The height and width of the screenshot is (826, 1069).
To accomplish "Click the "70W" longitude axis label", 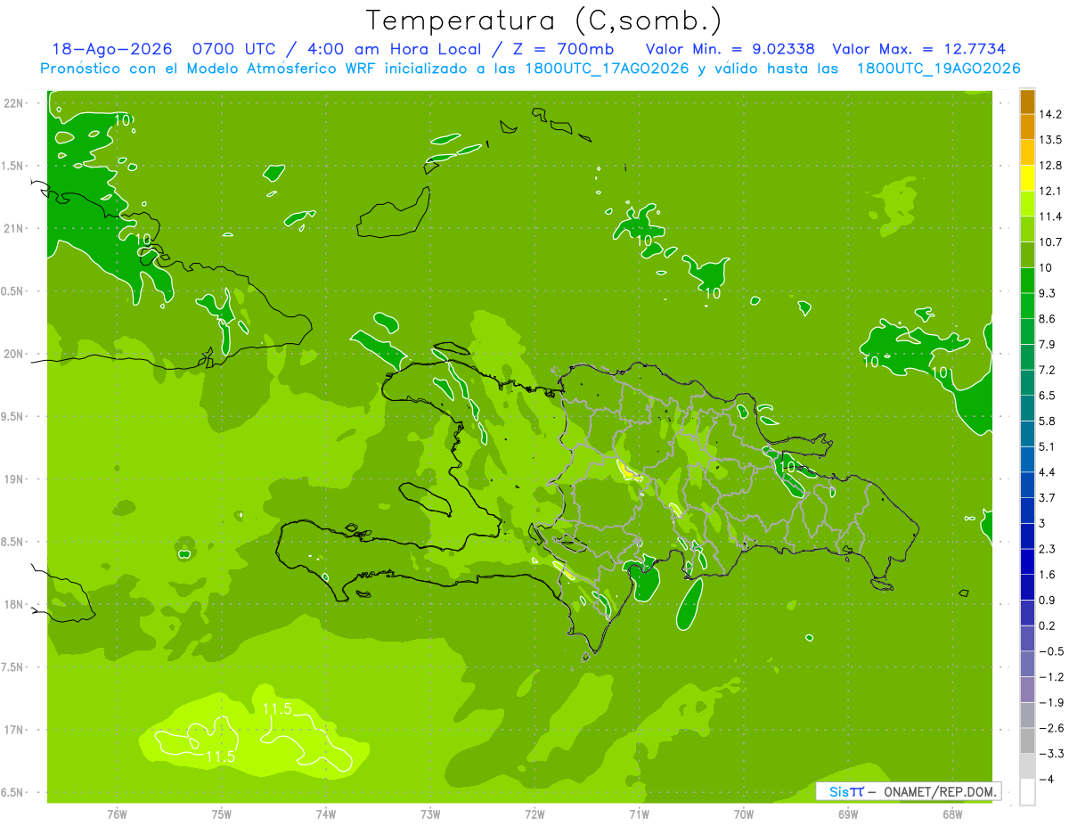I will (744, 815).
